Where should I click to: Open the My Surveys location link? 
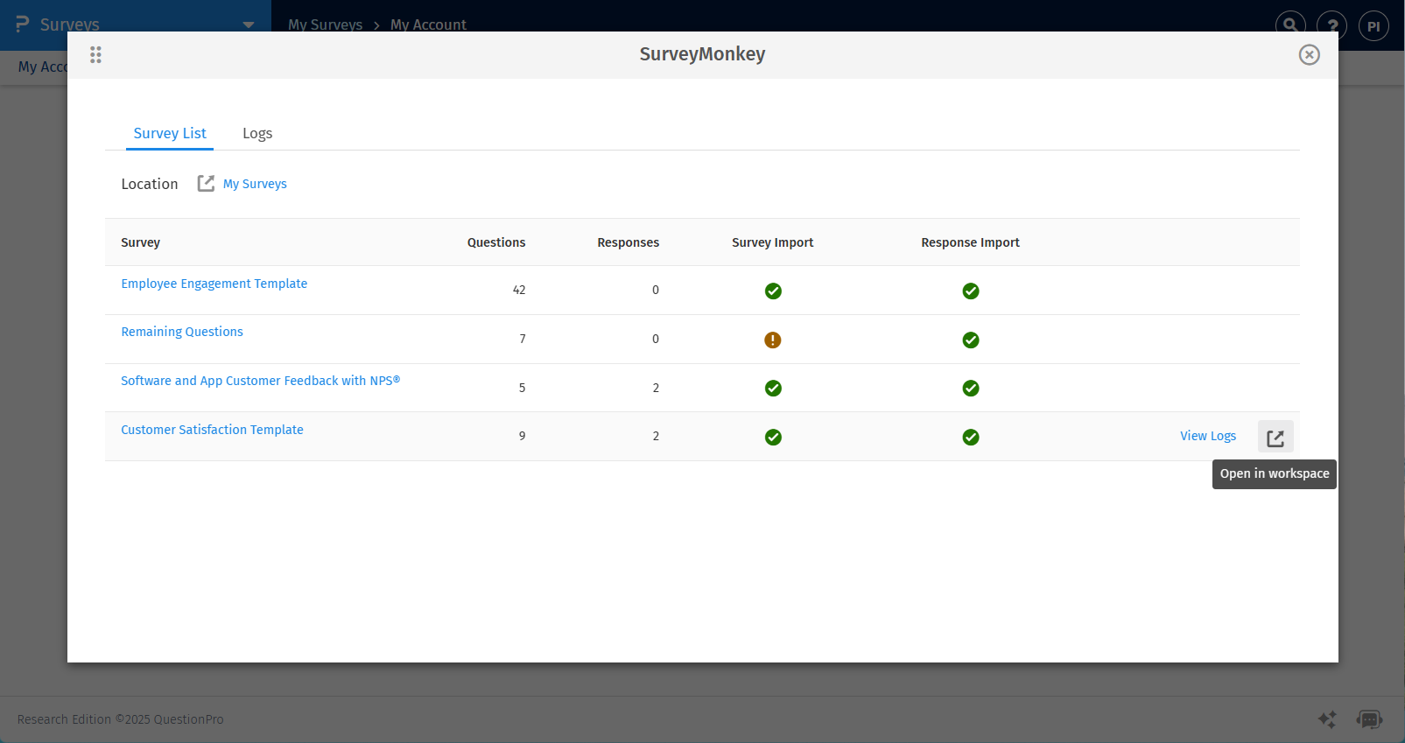(x=255, y=184)
